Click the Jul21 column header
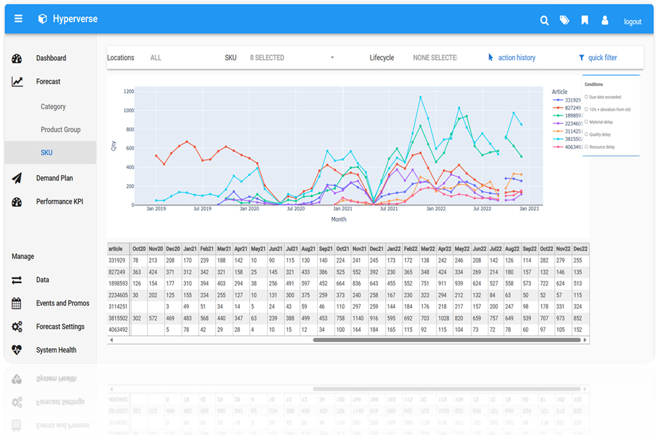 [292, 249]
